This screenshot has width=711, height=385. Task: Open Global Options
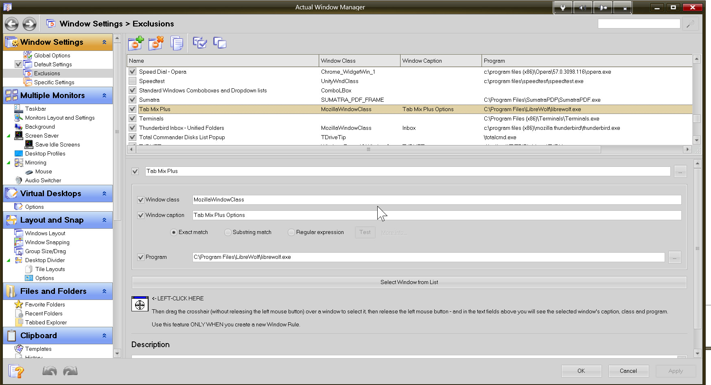point(52,55)
